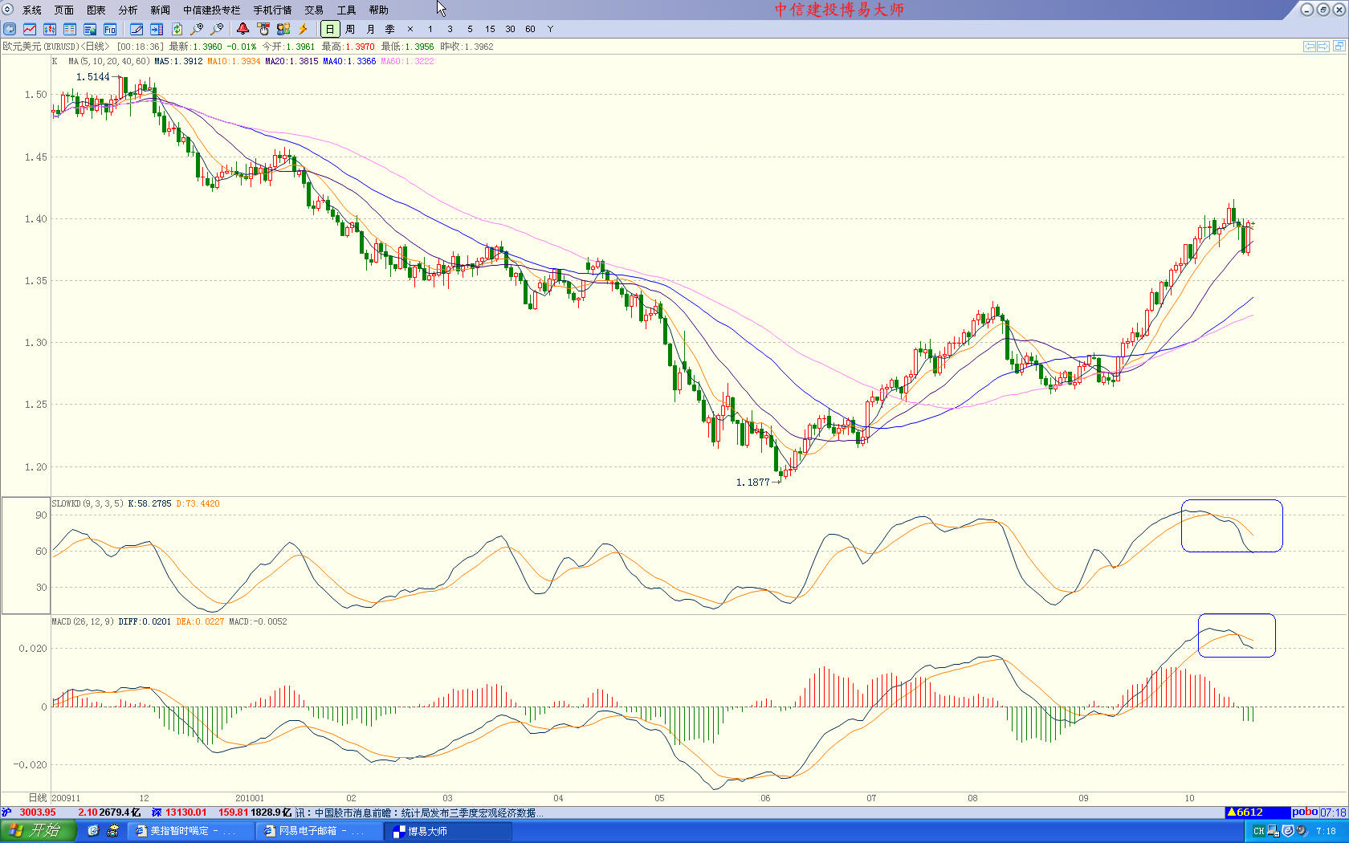Click the lightning bolt quick trade icon
The width and height of the screenshot is (1349, 843).
tap(303, 29)
